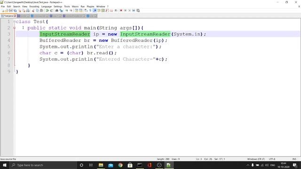
Task: Click the INS indicator in status bar
Action: coord(294,159)
